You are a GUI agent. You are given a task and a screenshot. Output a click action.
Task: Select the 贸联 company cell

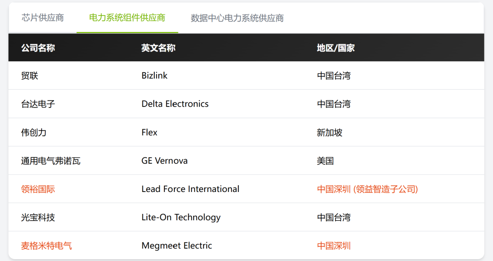[x=30, y=76]
